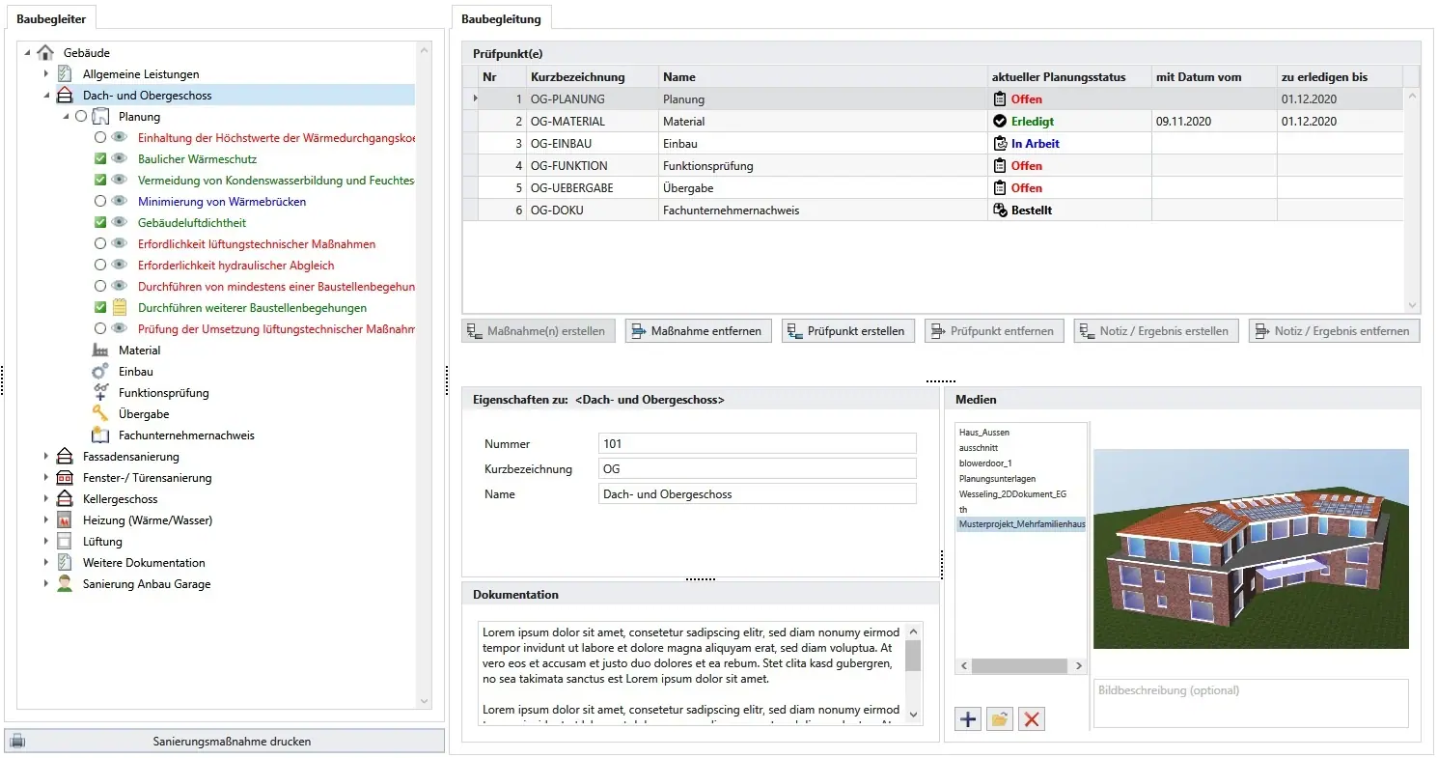Toggle the checkbox for Baulicher Wärmeschutz
The image size is (1438, 758).
click(x=100, y=159)
